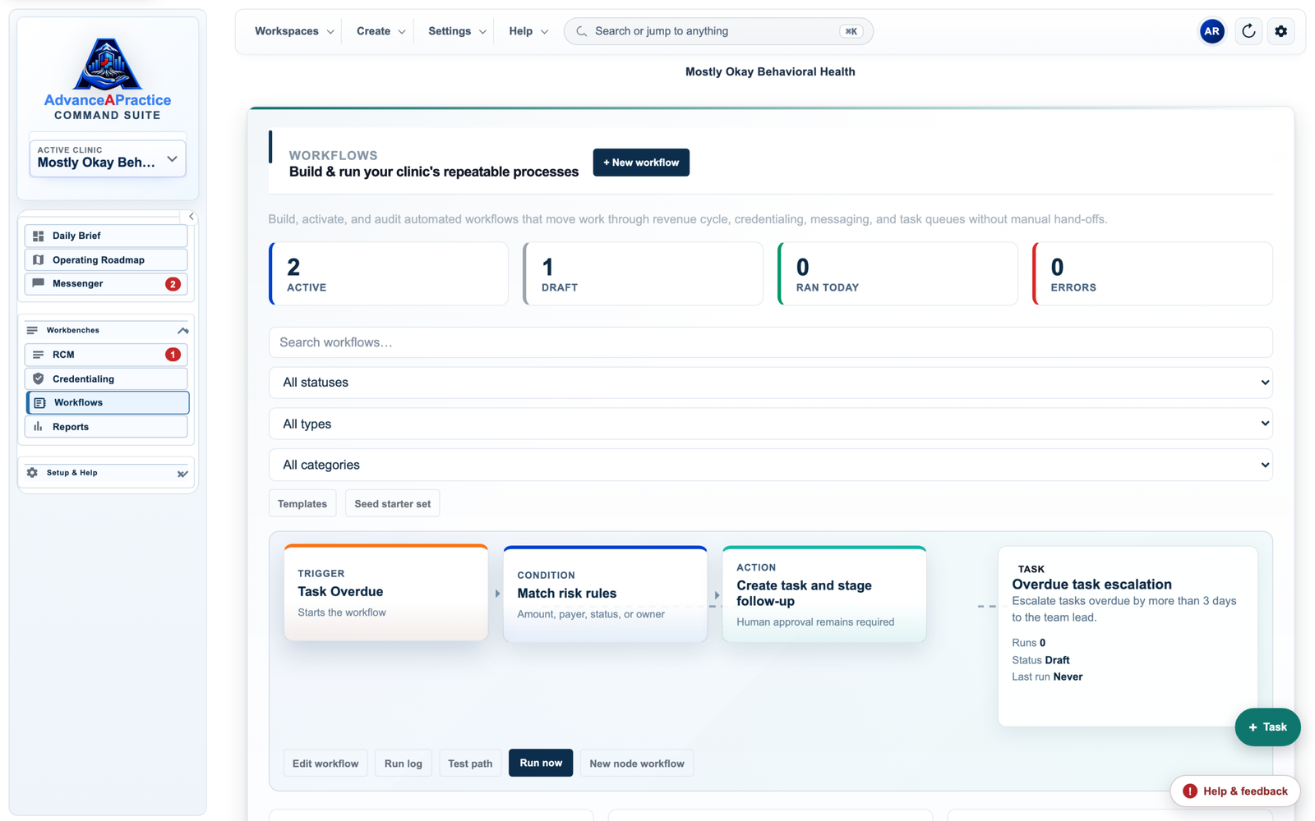Screen dimensions: 1315x821
Task: Open the Help menu
Action: click(x=528, y=31)
